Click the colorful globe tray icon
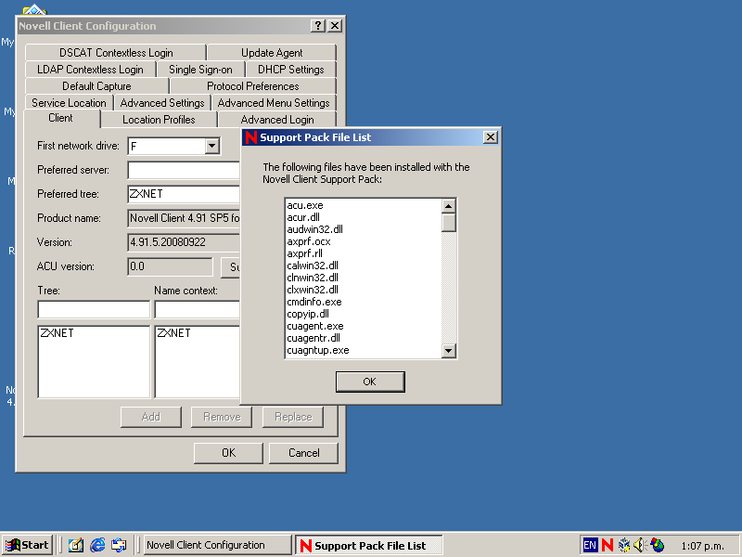The image size is (742, 557). [658, 545]
